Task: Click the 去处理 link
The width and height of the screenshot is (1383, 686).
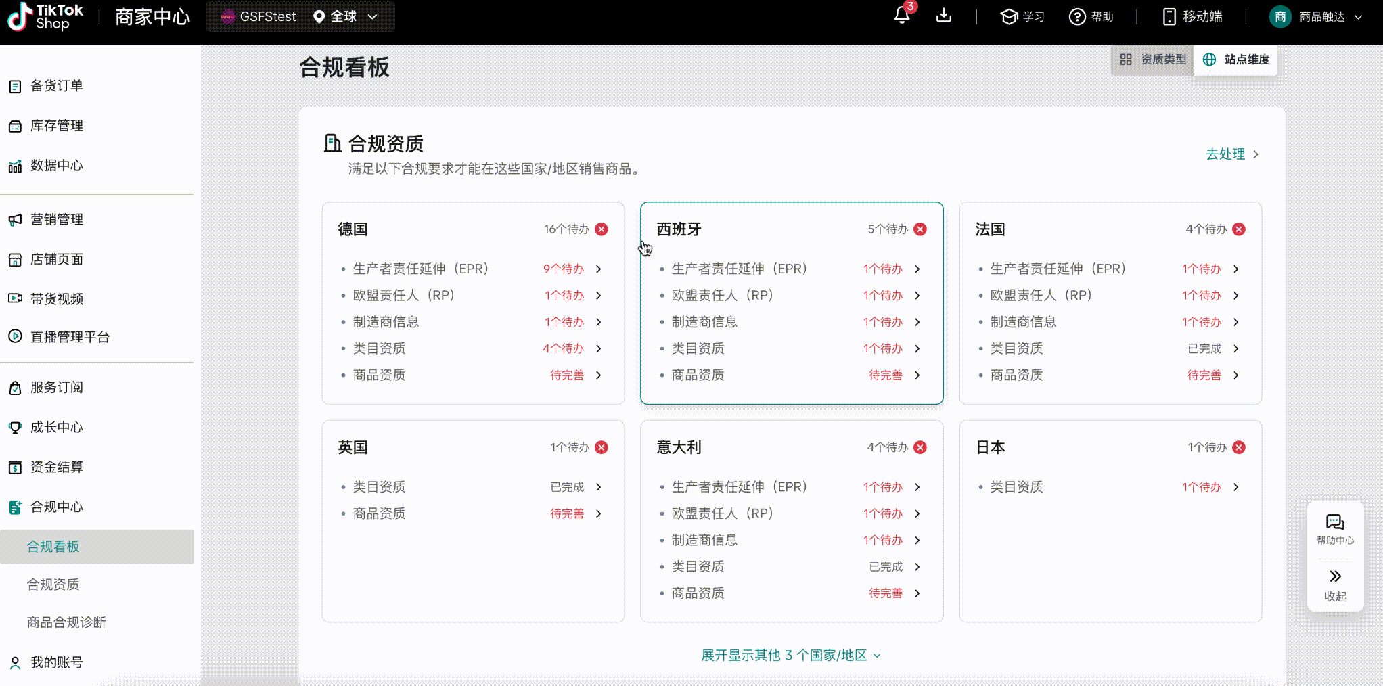Action: coord(1232,154)
